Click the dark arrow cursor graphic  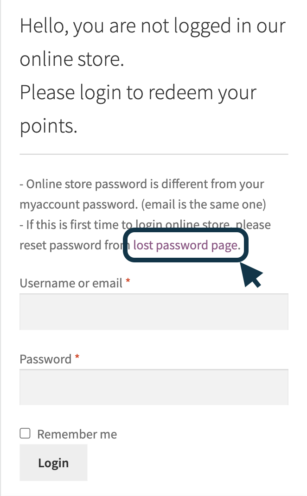[x=251, y=275]
